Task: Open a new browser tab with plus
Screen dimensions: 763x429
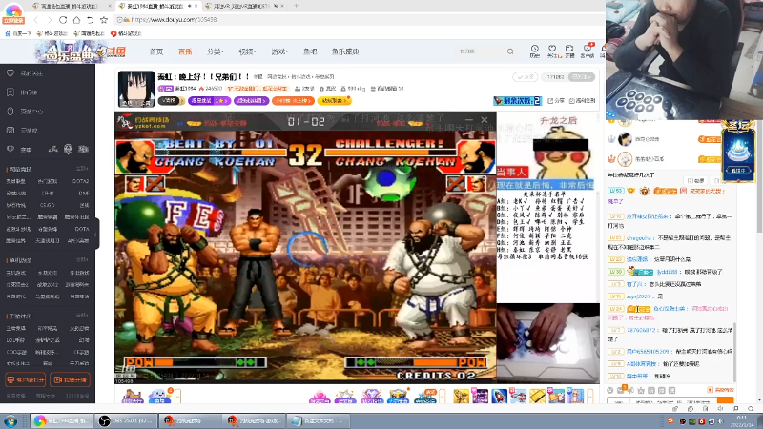Action: tap(296, 6)
